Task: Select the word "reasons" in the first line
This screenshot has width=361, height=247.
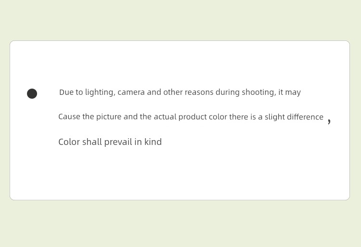Action: pyautogui.click(x=199, y=92)
